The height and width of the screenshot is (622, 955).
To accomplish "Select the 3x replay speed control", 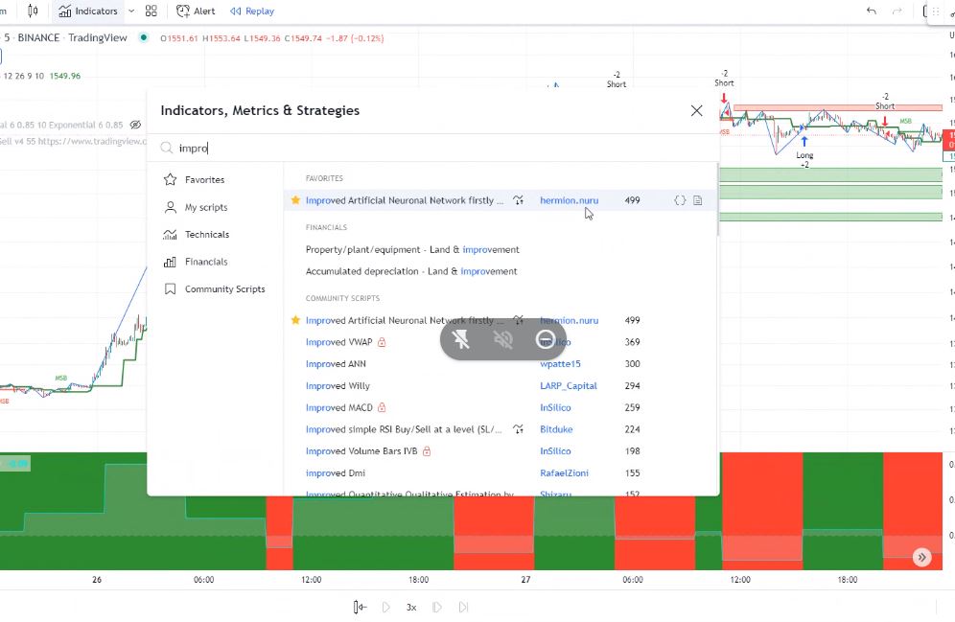I will [x=411, y=607].
